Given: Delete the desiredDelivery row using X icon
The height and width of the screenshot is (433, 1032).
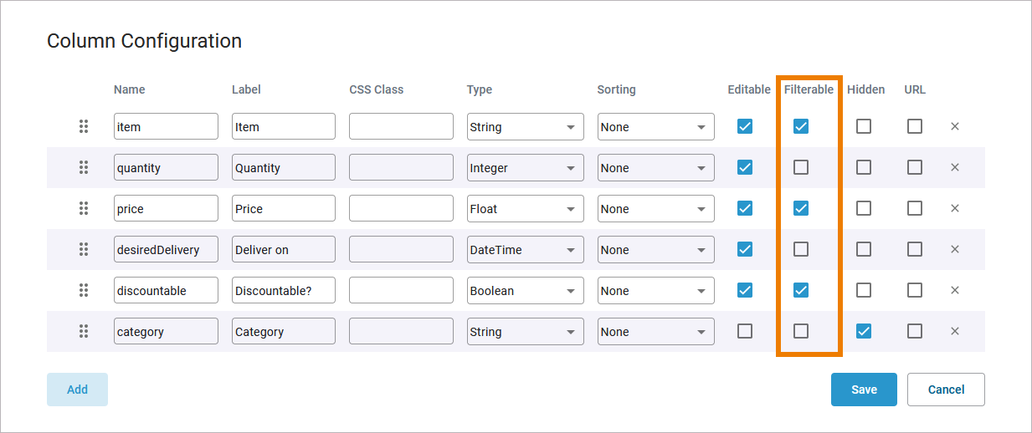Looking at the screenshot, I should tap(955, 249).
